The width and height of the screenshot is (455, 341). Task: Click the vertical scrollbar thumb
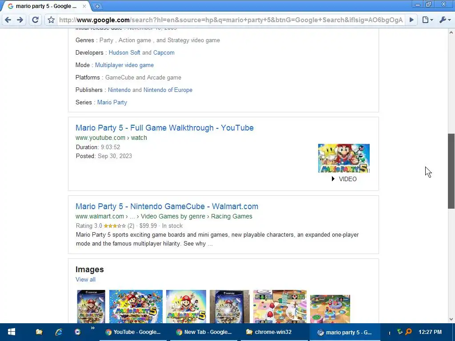[x=451, y=171]
